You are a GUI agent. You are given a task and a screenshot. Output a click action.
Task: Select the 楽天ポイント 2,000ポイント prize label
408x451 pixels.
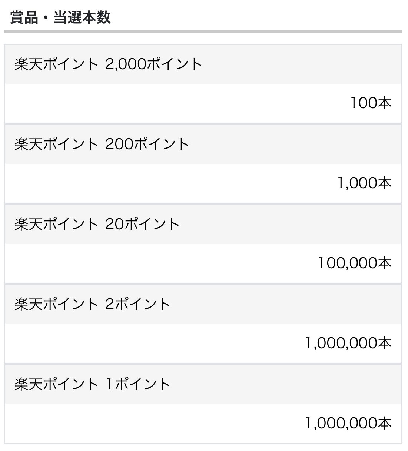pyautogui.click(x=108, y=64)
